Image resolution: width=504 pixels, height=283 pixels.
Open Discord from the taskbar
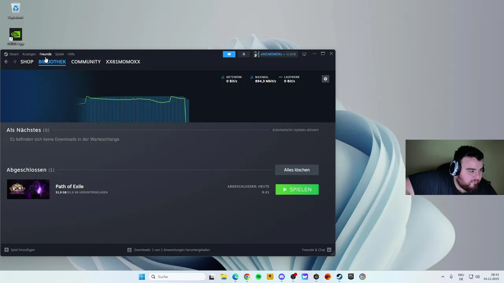pyautogui.click(x=282, y=277)
